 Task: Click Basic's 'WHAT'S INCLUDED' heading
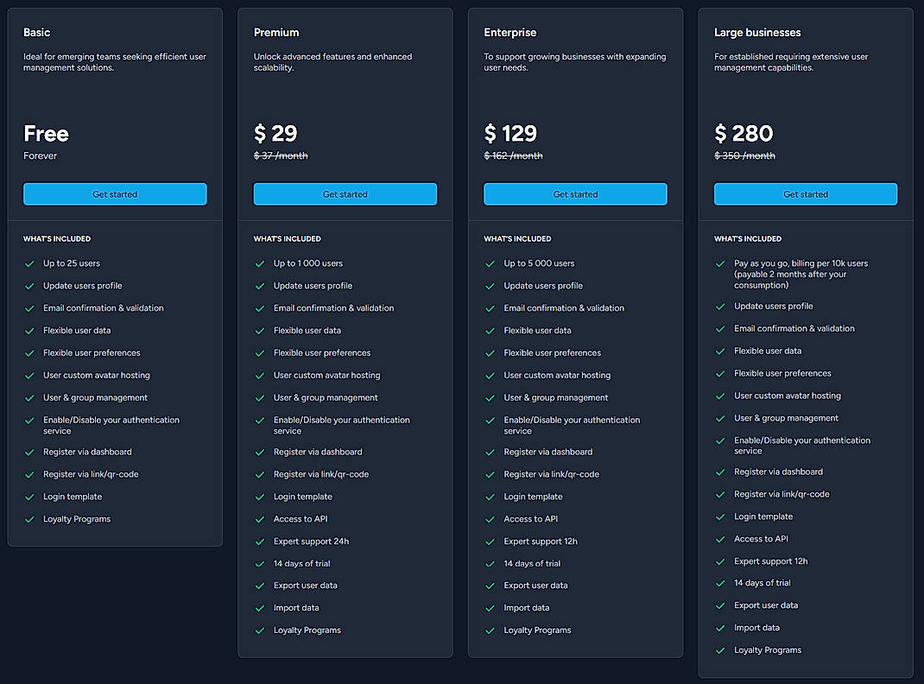click(57, 238)
